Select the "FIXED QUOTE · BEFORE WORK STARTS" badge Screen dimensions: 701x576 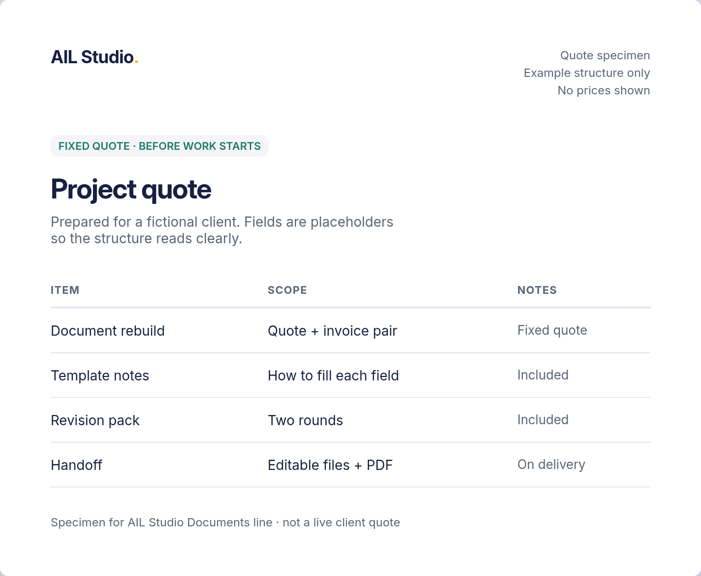(160, 146)
